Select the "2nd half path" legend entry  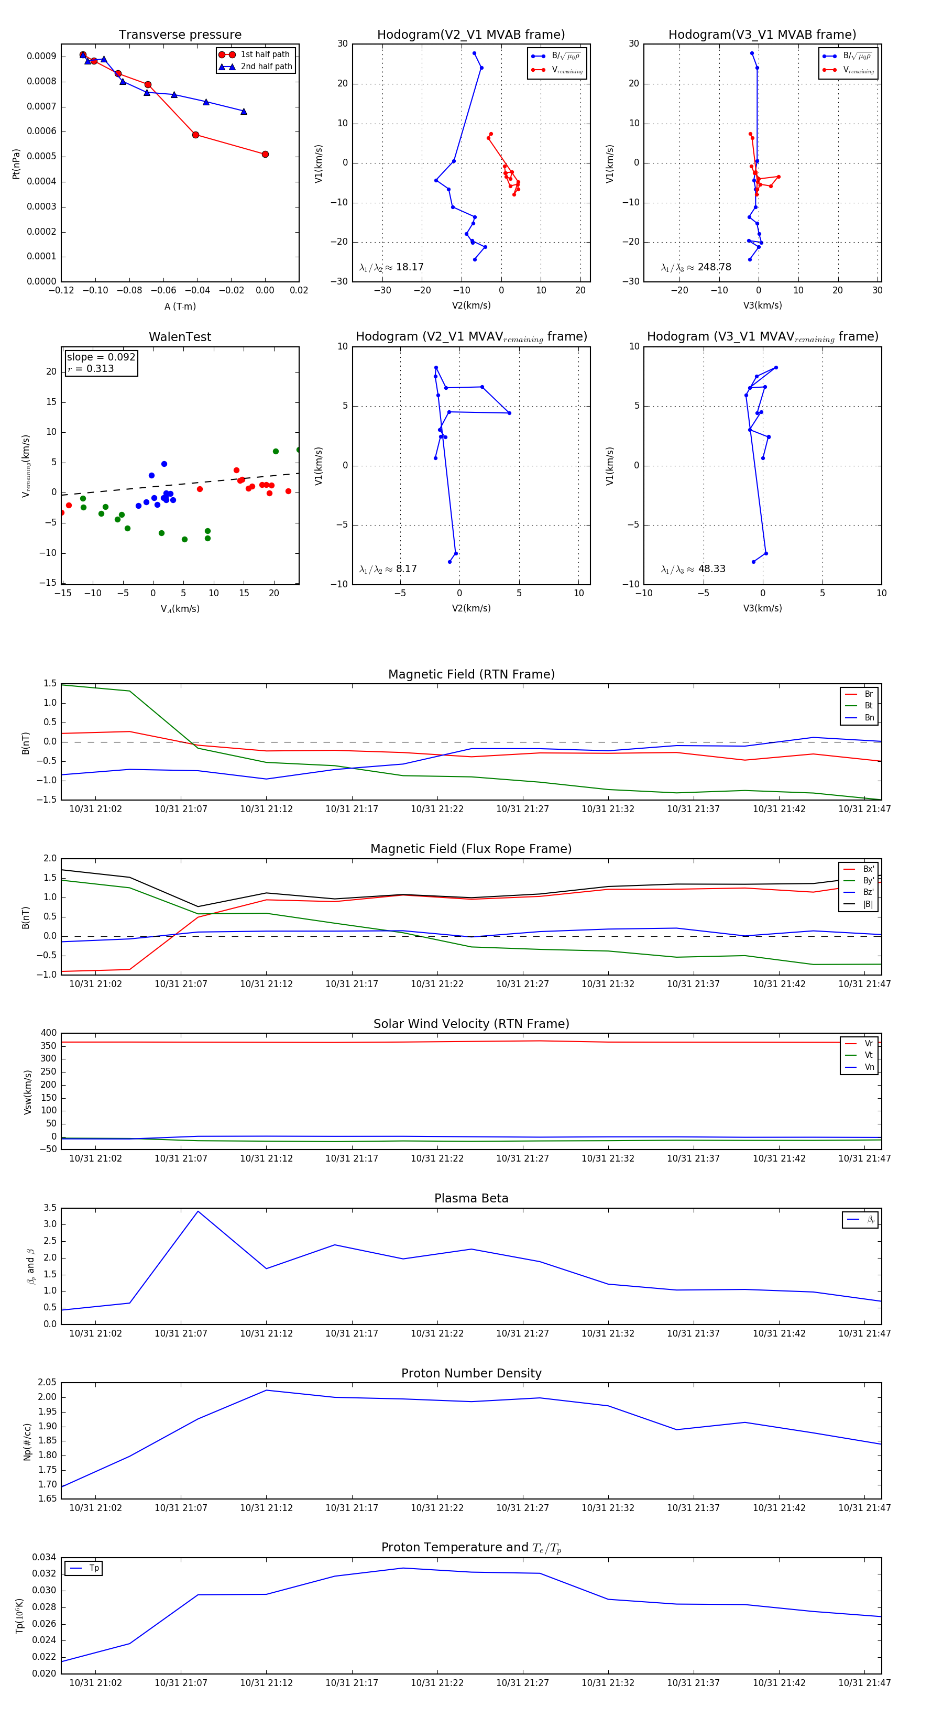(x=255, y=67)
